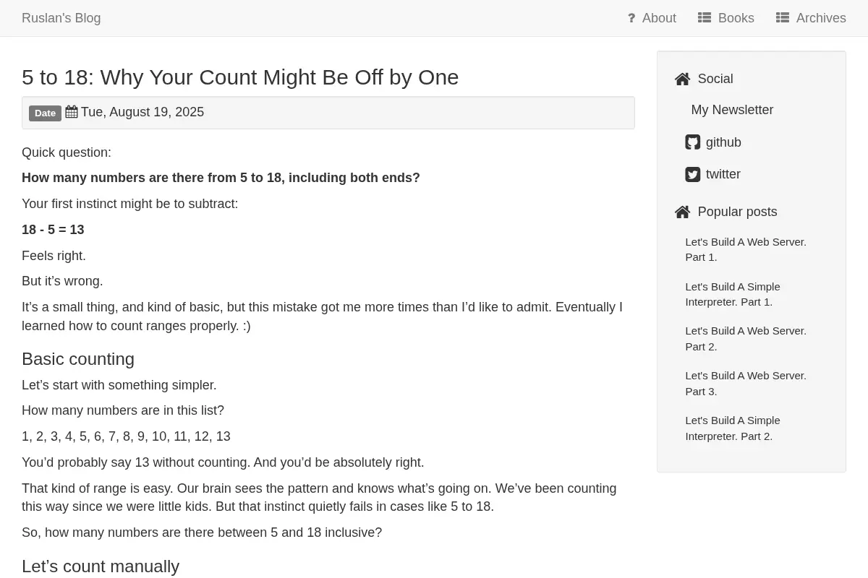Open Let's Build A Web Server Part 3
The height and width of the screenshot is (578, 868).
(x=746, y=384)
